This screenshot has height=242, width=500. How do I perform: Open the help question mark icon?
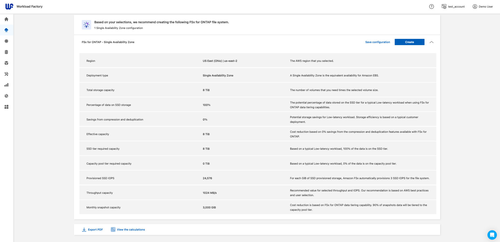tap(432, 7)
